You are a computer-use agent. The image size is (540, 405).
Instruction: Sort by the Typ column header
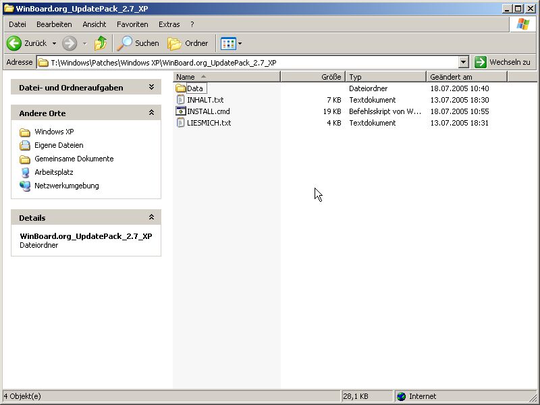click(386, 77)
